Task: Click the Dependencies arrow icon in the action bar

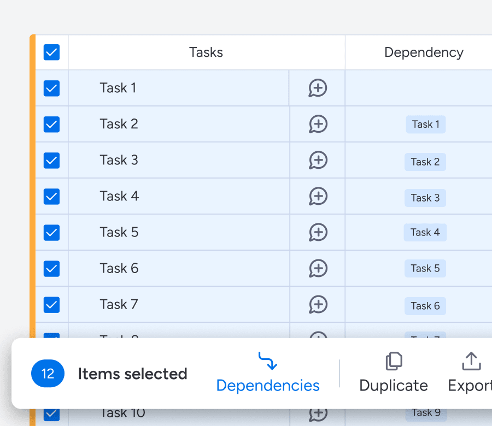Action: click(267, 360)
